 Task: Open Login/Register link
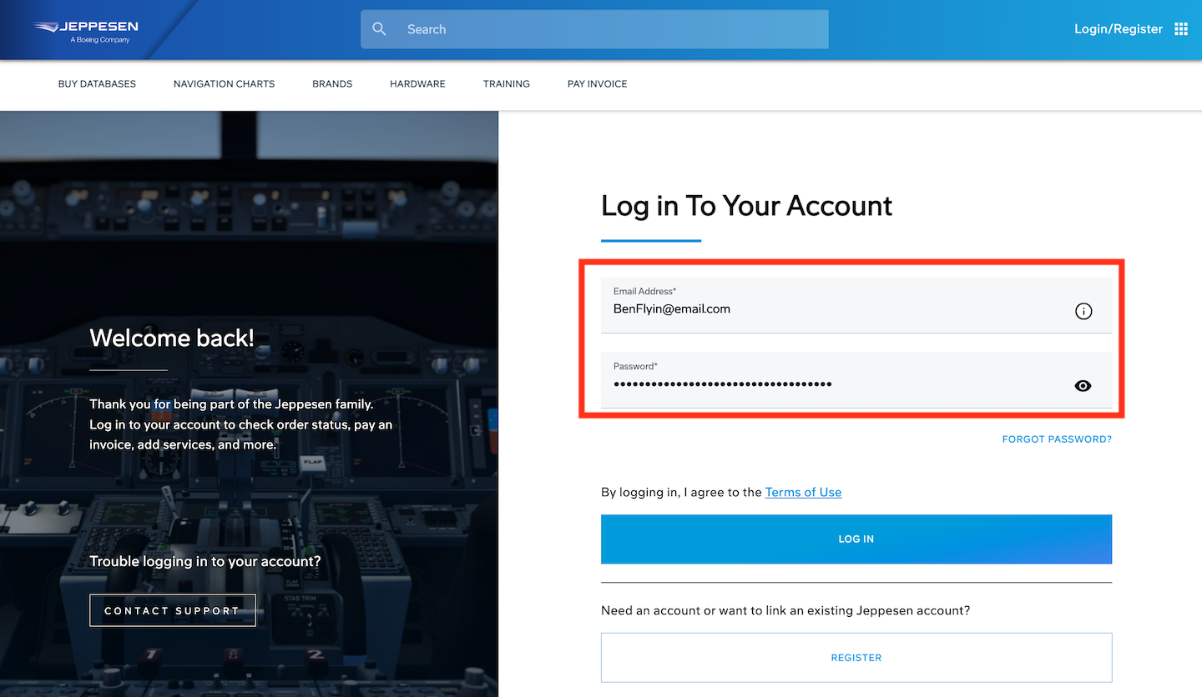coord(1118,29)
